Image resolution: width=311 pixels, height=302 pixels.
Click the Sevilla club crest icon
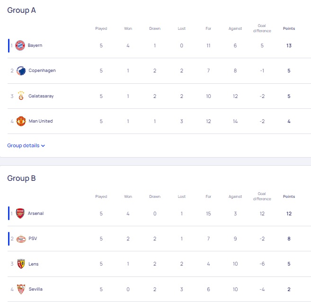pos(20,289)
